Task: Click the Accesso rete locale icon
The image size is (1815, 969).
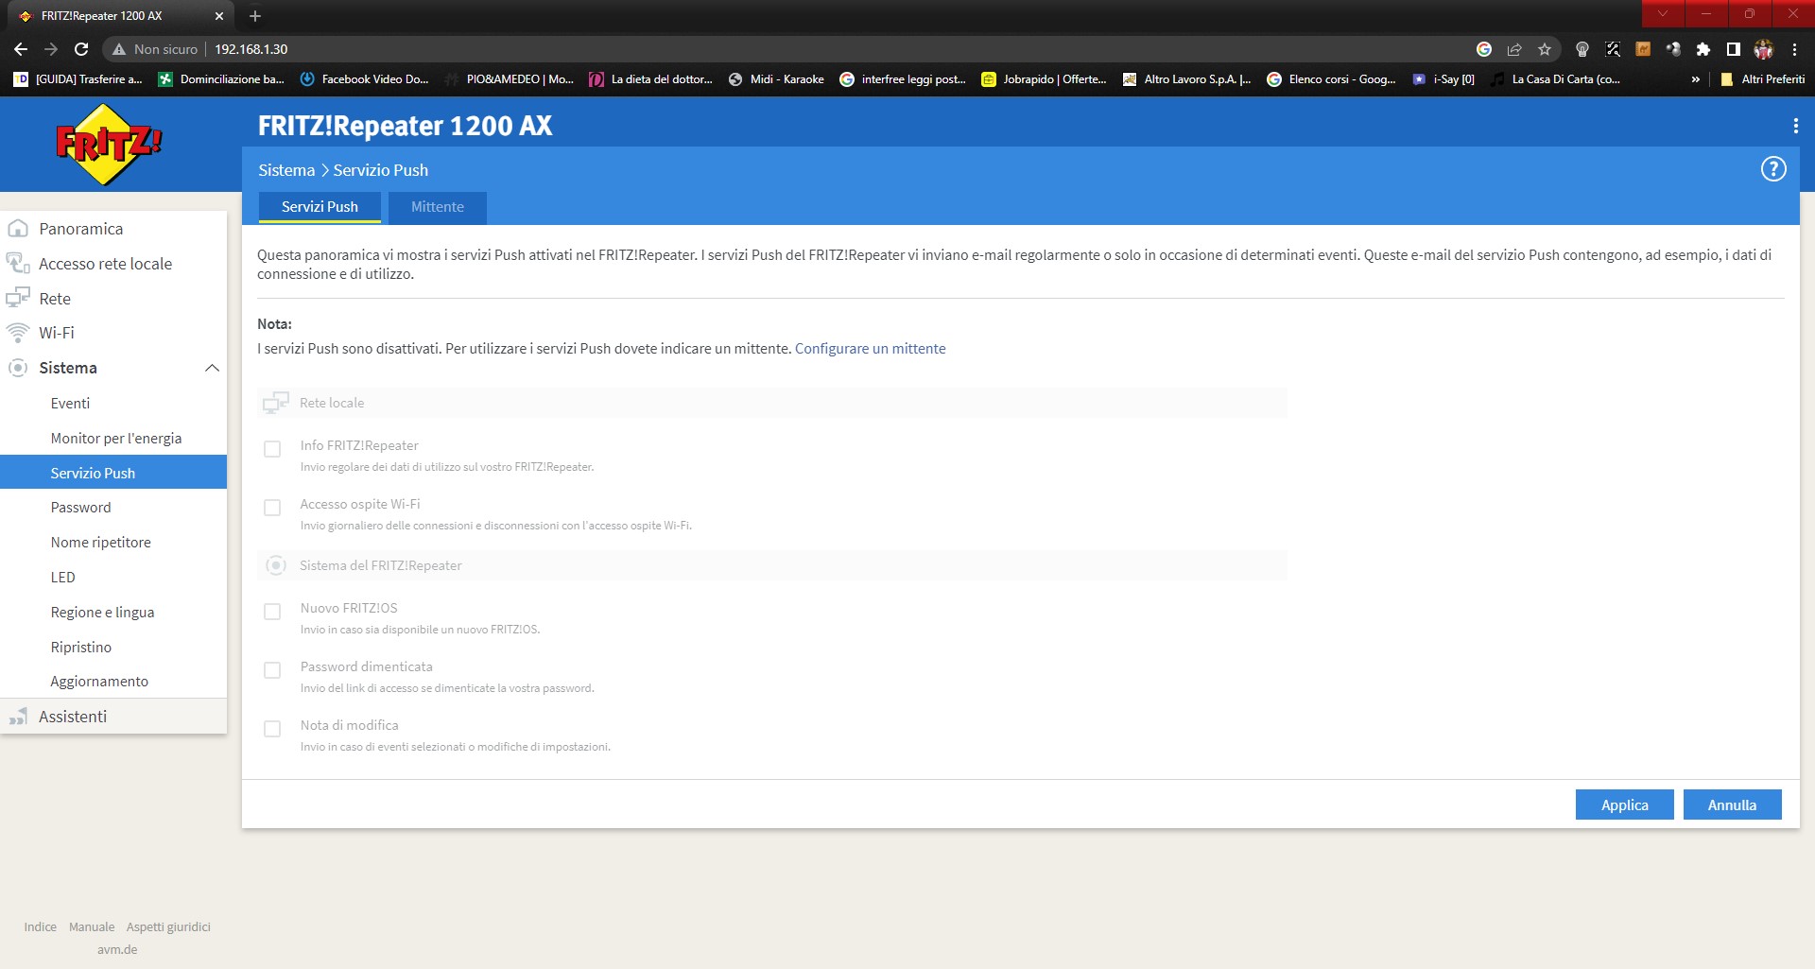Action: [18, 263]
